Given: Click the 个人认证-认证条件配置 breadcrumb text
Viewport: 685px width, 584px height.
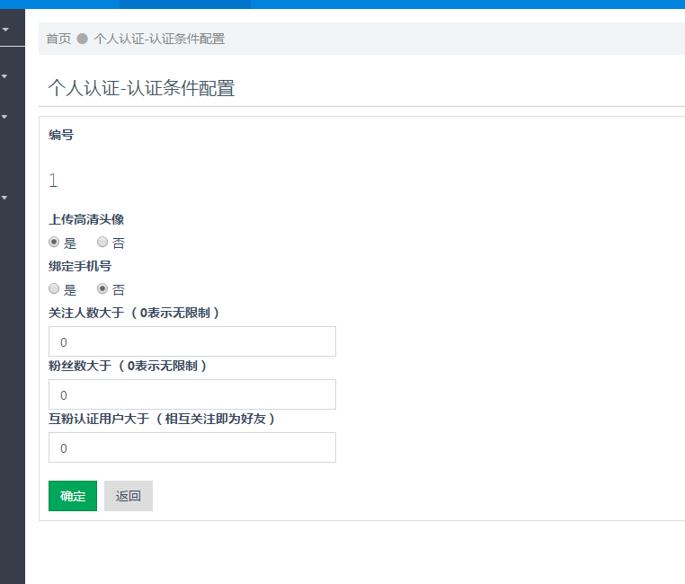Looking at the screenshot, I should pos(159,39).
